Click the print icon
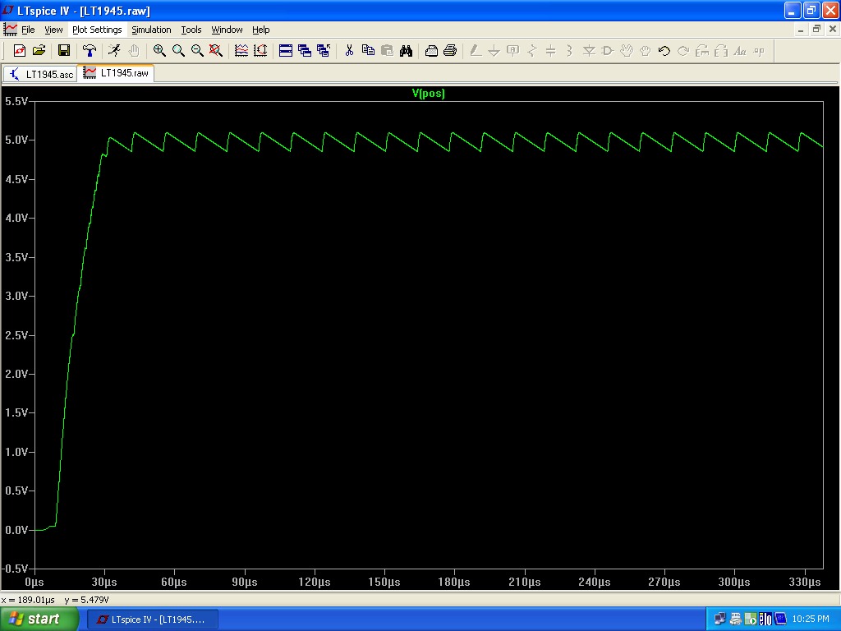 click(x=450, y=50)
